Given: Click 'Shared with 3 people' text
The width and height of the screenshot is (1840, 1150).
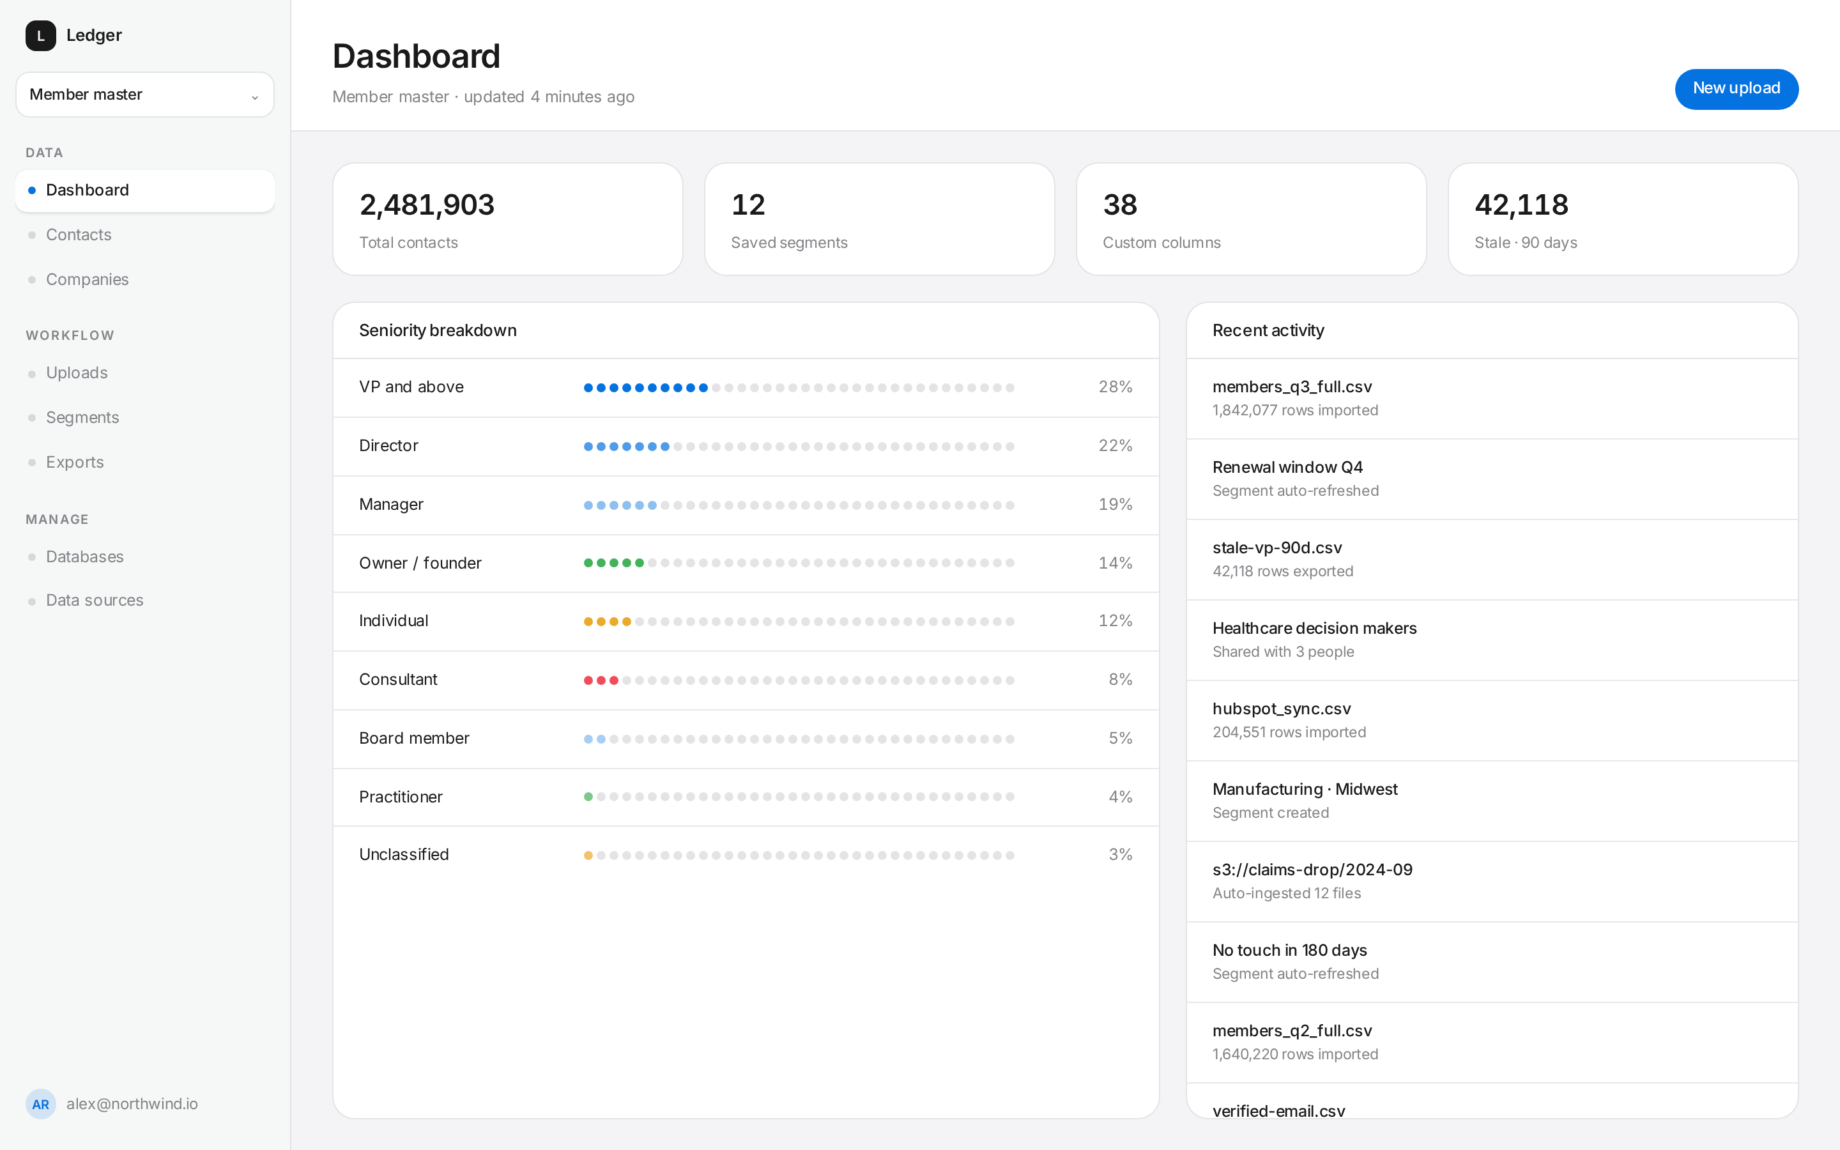Looking at the screenshot, I should tap(1283, 652).
